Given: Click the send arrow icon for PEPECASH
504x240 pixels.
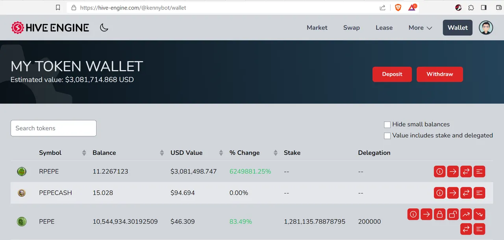Looking at the screenshot, I should point(453,193).
